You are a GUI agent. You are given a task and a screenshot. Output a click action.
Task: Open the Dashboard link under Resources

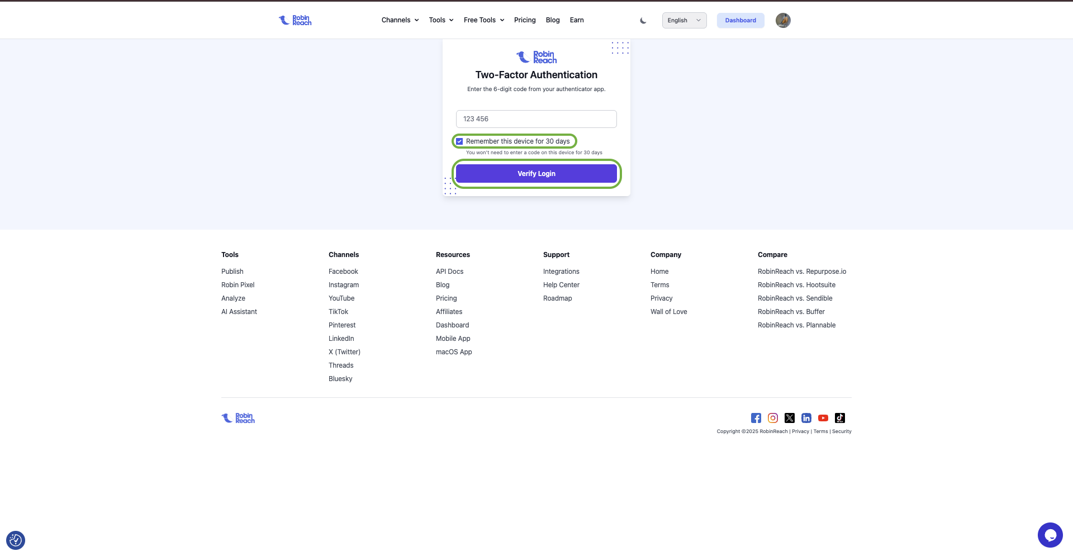coord(453,325)
